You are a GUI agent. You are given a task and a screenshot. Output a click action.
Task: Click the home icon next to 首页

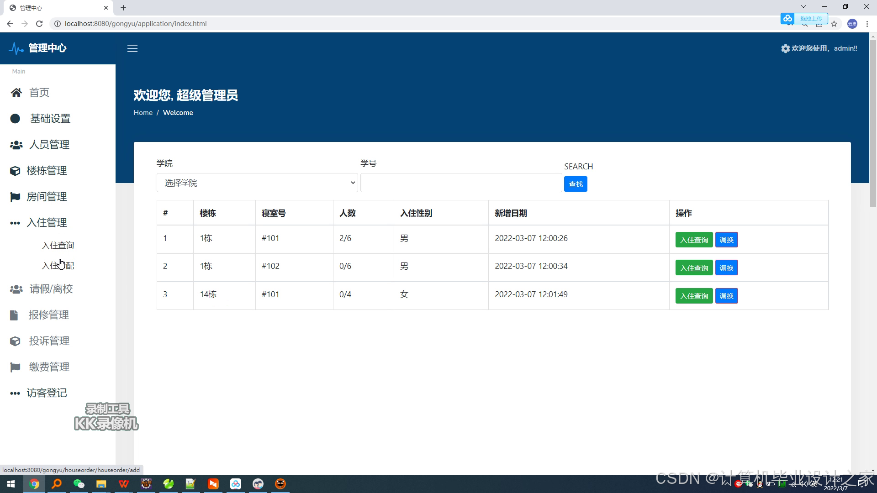point(16,93)
